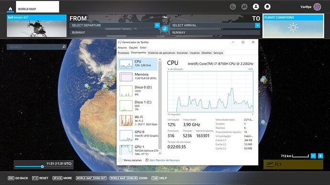The image size is (330, 185).
Task: Click the SPACE MORE button
Action: pos(62,178)
